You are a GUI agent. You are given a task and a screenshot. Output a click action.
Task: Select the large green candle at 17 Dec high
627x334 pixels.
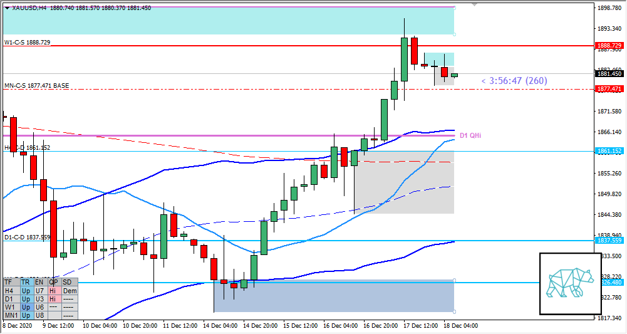404,59
